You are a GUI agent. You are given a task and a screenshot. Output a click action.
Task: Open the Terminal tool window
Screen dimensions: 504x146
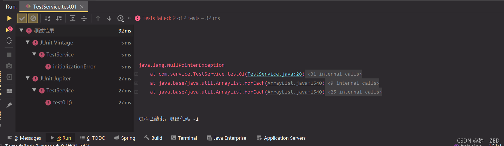pos(184,138)
